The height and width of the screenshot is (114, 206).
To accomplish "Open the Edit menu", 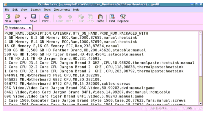I will (x=15, y=10).
